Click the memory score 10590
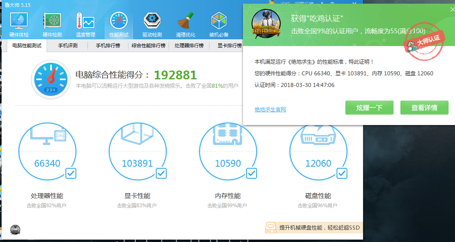Viewport: 455px width, 242px height. 228,163
